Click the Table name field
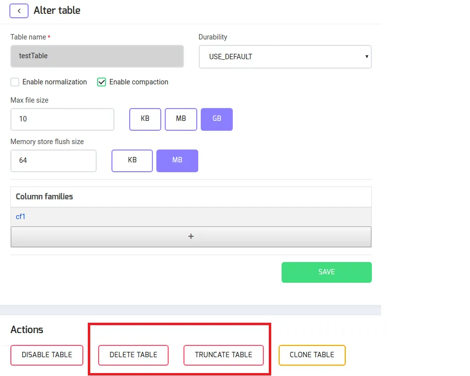Image resolution: width=470 pixels, height=376 pixels. (x=97, y=56)
